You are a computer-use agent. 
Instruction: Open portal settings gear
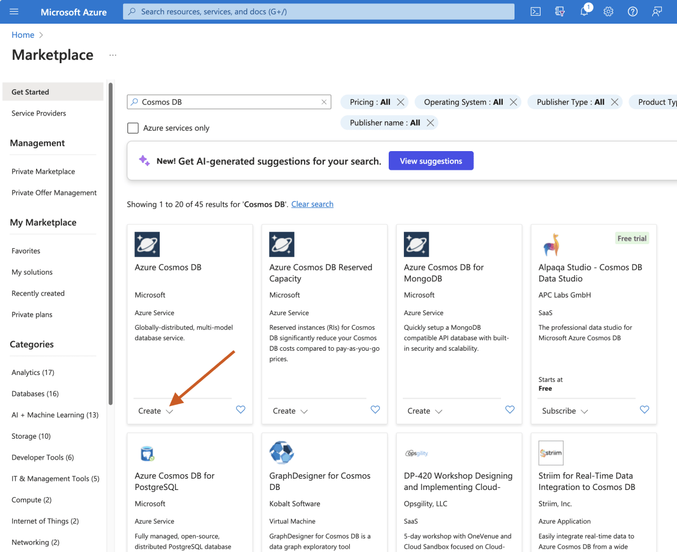click(608, 11)
